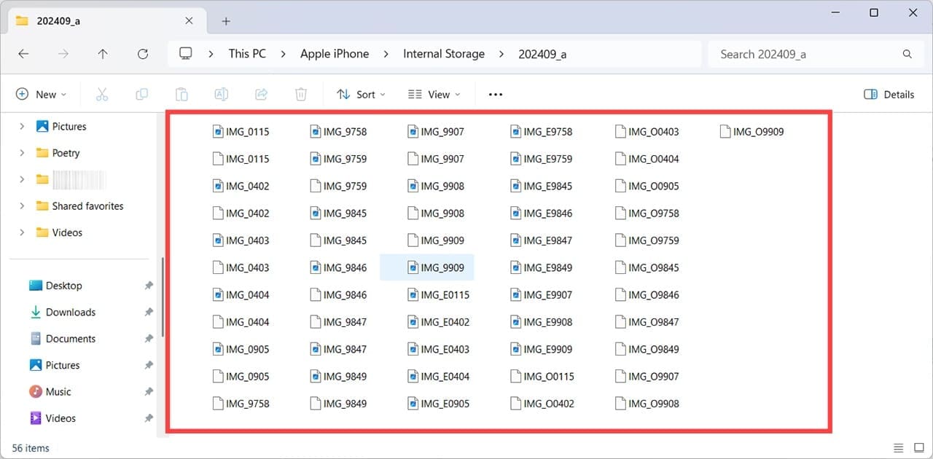This screenshot has width=933, height=459.
Task: Open the View dropdown
Action: pyautogui.click(x=434, y=94)
